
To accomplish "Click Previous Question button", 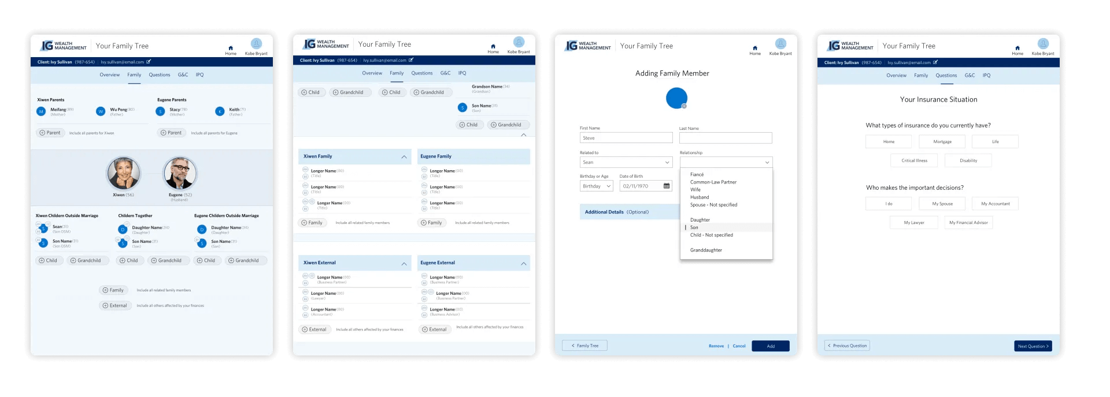I will [x=847, y=346].
